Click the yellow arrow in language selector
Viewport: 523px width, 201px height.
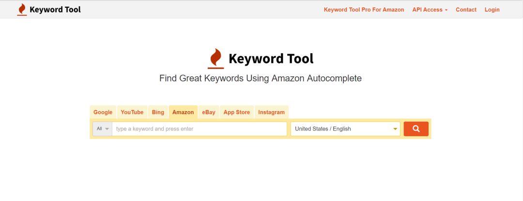tap(395, 129)
